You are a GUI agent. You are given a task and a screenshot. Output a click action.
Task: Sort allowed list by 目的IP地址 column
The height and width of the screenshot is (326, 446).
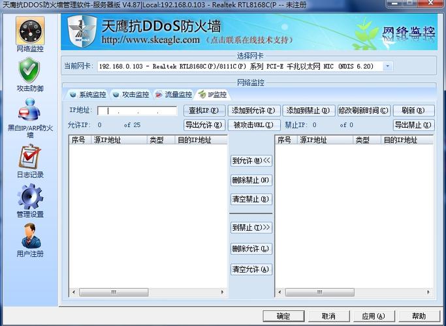pyautogui.click(x=201, y=140)
